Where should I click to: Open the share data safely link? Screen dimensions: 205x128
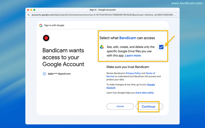click(x=145, y=93)
